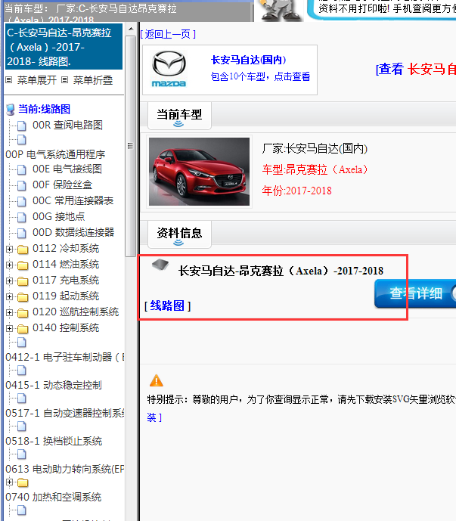Click the page icon beside 00R 查阅电路图

coord(22,126)
